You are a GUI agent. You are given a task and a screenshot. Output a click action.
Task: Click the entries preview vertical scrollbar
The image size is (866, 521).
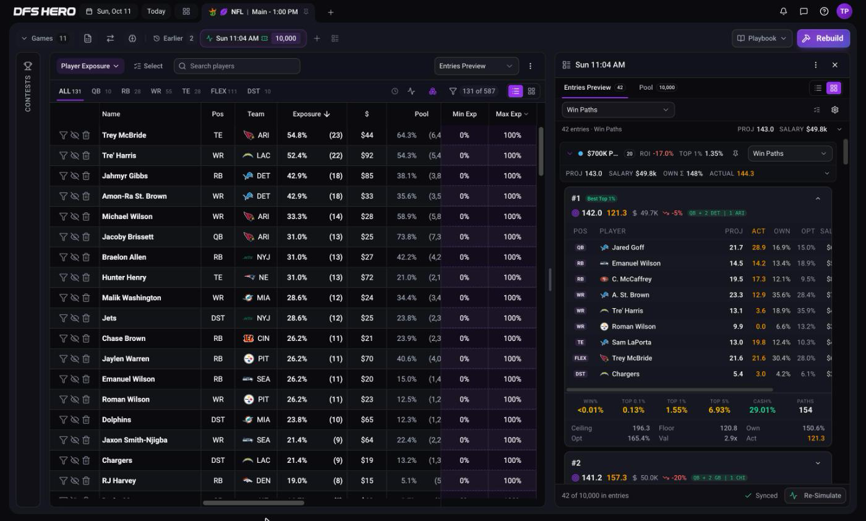point(845,152)
